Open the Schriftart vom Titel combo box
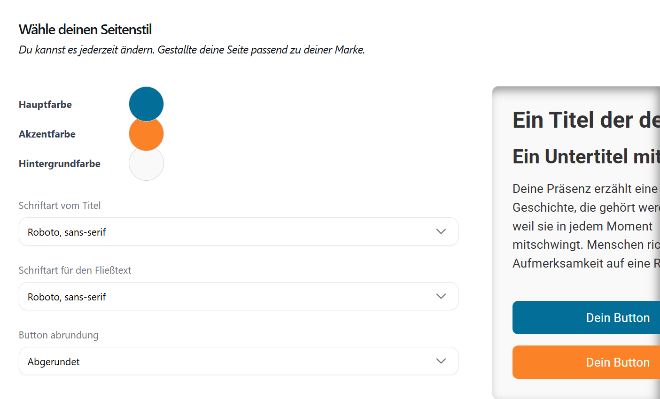Image resolution: width=660 pixels, height=399 pixels. coord(225,231)
